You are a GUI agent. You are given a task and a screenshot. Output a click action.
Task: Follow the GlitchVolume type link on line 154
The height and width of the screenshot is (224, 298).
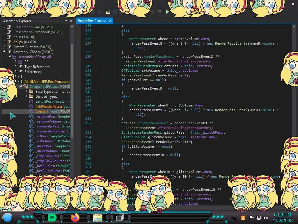[133, 137]
